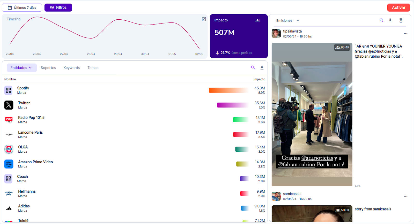Select the Hellmanns entity name

(27, 191)
